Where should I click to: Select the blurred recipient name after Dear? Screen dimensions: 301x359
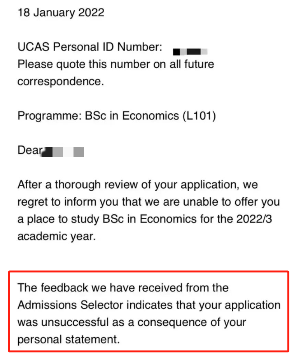point(63,152)
